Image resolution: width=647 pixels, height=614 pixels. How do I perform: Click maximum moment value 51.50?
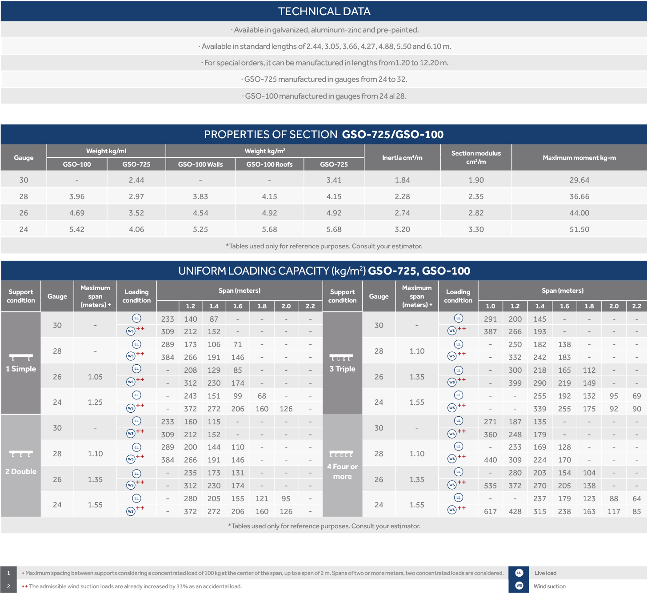[x=579, y=229]
